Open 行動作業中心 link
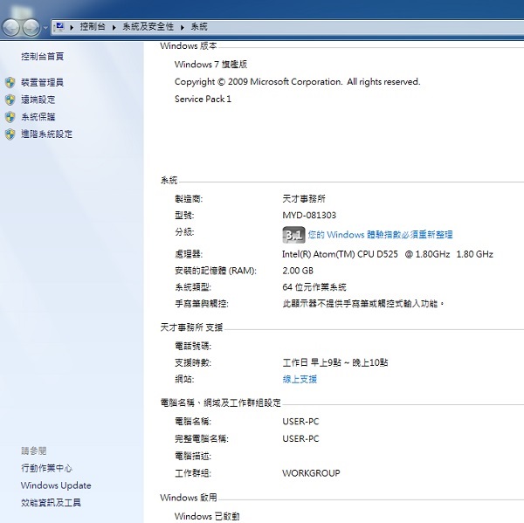Screen dimensions: 524x523 click(47, 468)
